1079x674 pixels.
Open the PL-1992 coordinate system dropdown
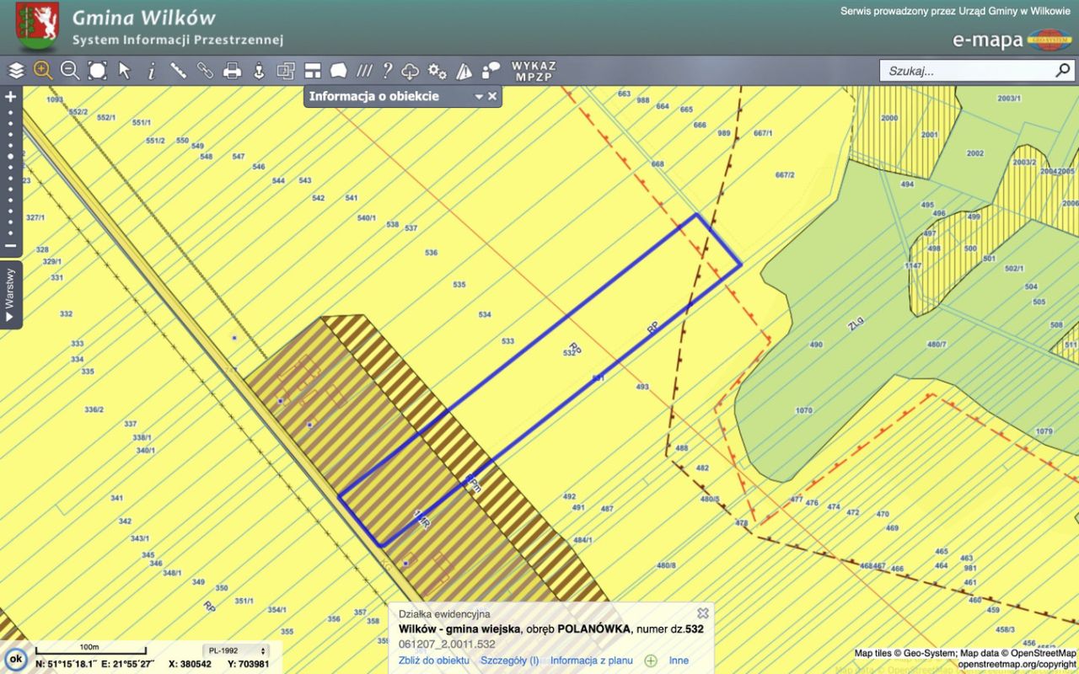pos(236,650)
